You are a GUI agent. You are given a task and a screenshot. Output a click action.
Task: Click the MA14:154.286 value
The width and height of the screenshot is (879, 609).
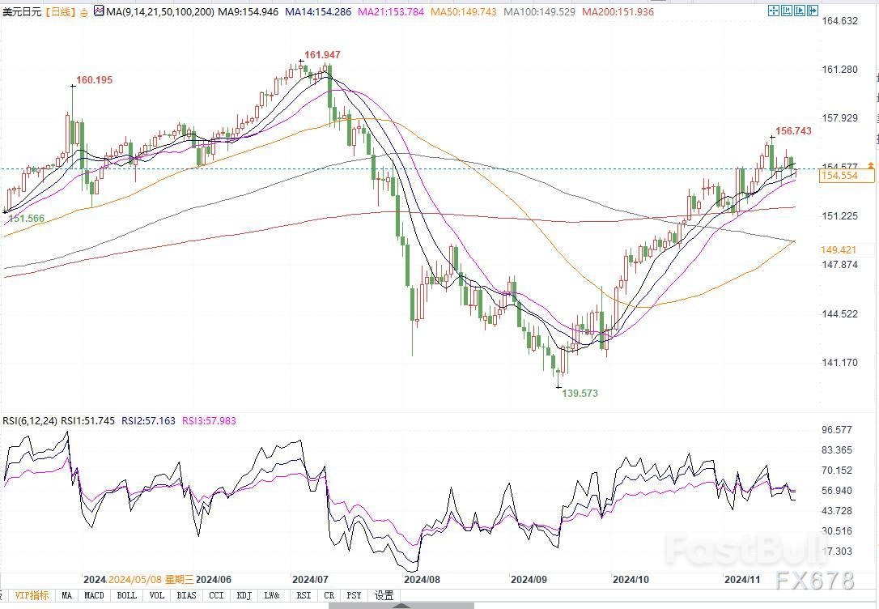318,12
